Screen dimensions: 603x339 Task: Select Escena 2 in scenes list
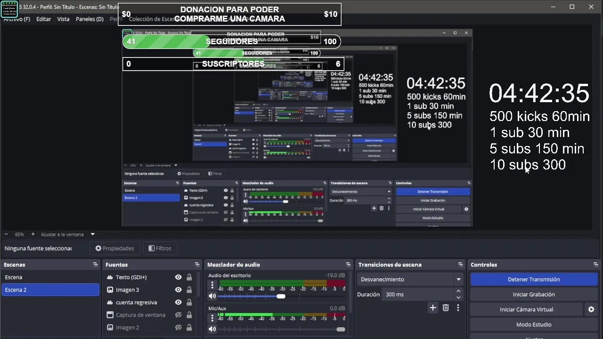tap(50, 290)
